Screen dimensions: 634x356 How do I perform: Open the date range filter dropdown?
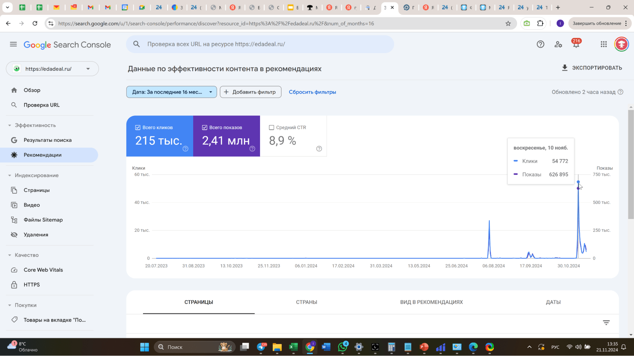coord(171,92)
